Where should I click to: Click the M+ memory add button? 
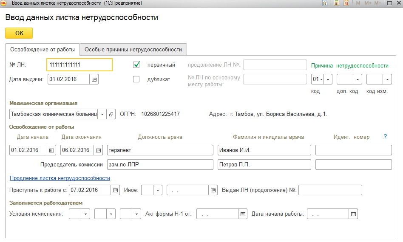pos(368,3)
